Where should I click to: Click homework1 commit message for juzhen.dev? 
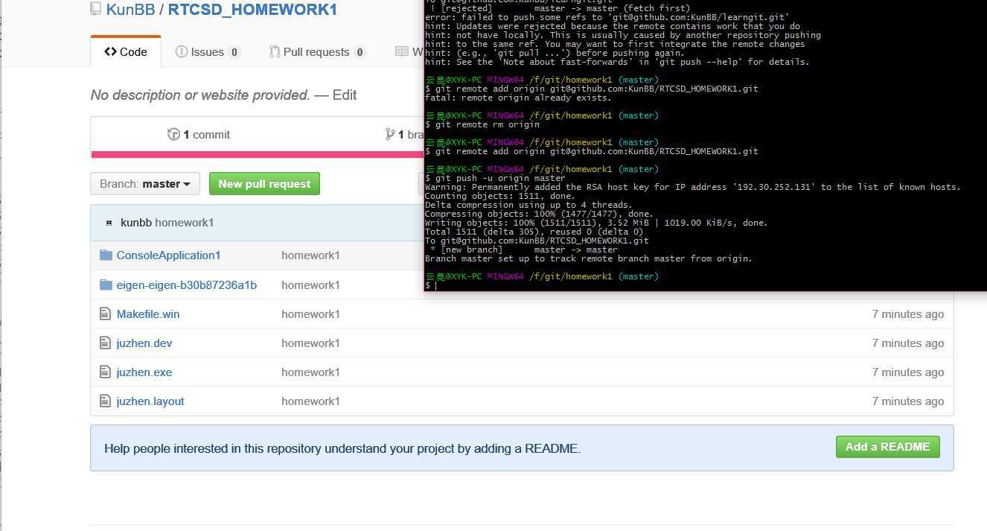310,343
